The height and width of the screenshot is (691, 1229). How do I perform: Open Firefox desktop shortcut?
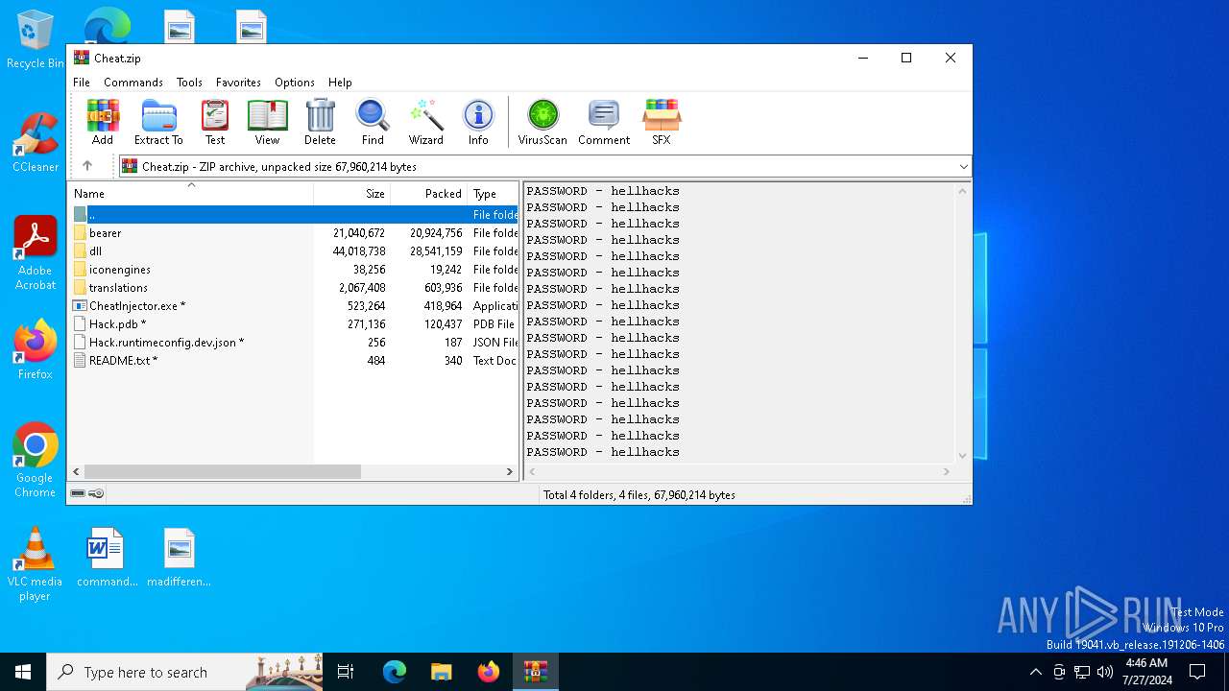[x=36, y=349]
